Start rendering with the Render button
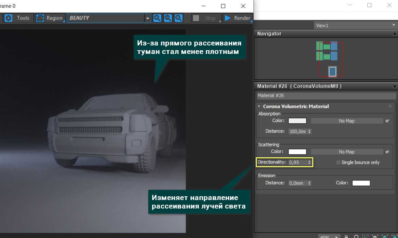This screenshot has height=238, width=398. click(x=237, y=18)
